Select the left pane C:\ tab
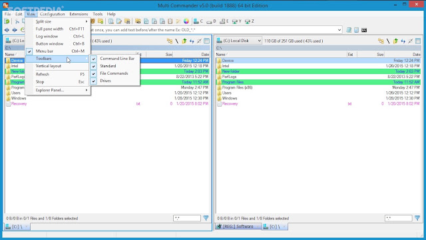 pos(17,227)
